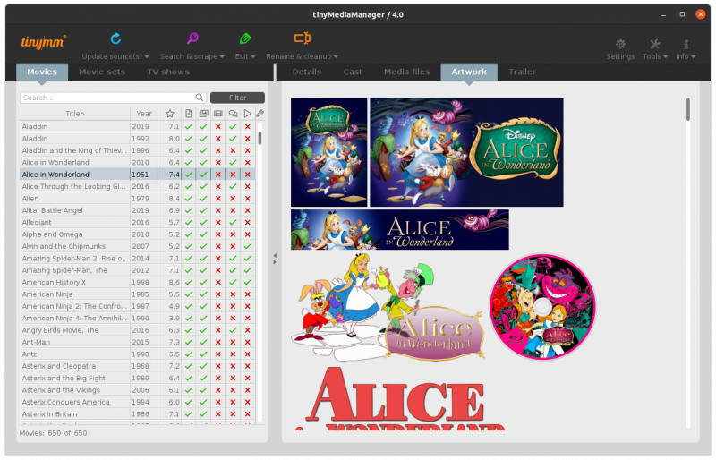Sort by images column icon
This screenshot has width=716, height=460.
tap(204, 114)
